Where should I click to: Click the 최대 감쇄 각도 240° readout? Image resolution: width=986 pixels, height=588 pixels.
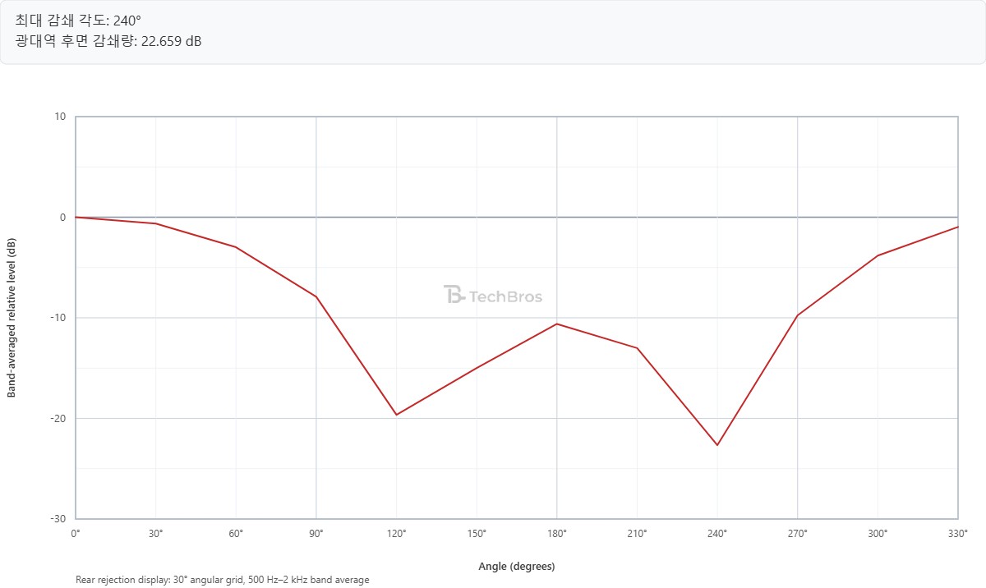coord(79,21)
